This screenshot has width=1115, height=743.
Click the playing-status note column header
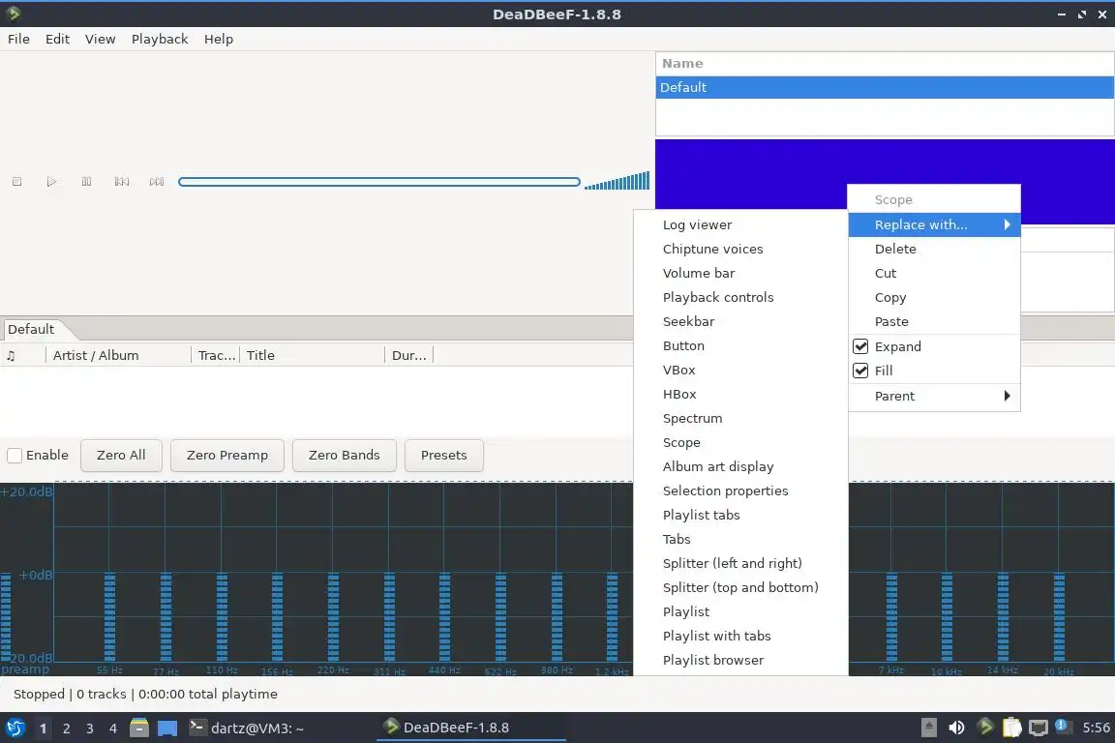tap(23, 355)
